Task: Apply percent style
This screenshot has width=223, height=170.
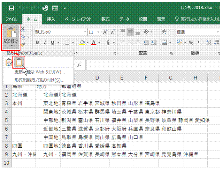Action: tap(191, 42)
